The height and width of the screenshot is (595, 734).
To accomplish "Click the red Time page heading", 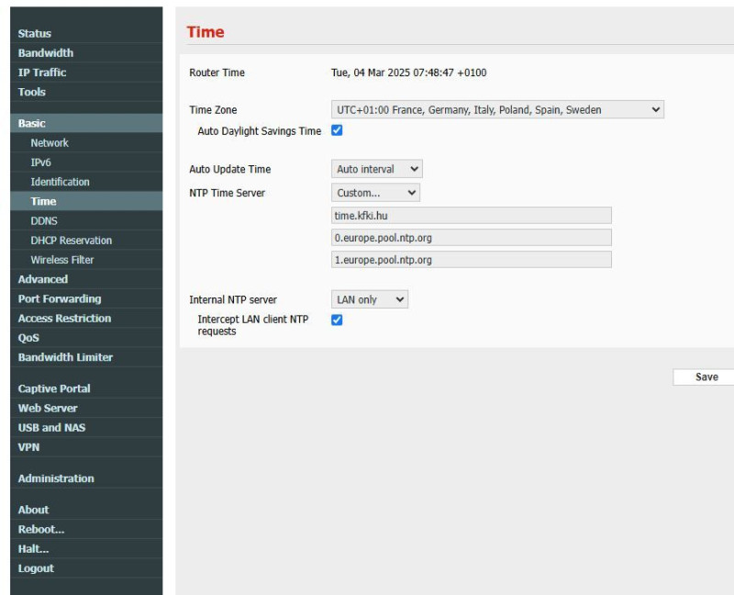I will [x=206, y=32].
